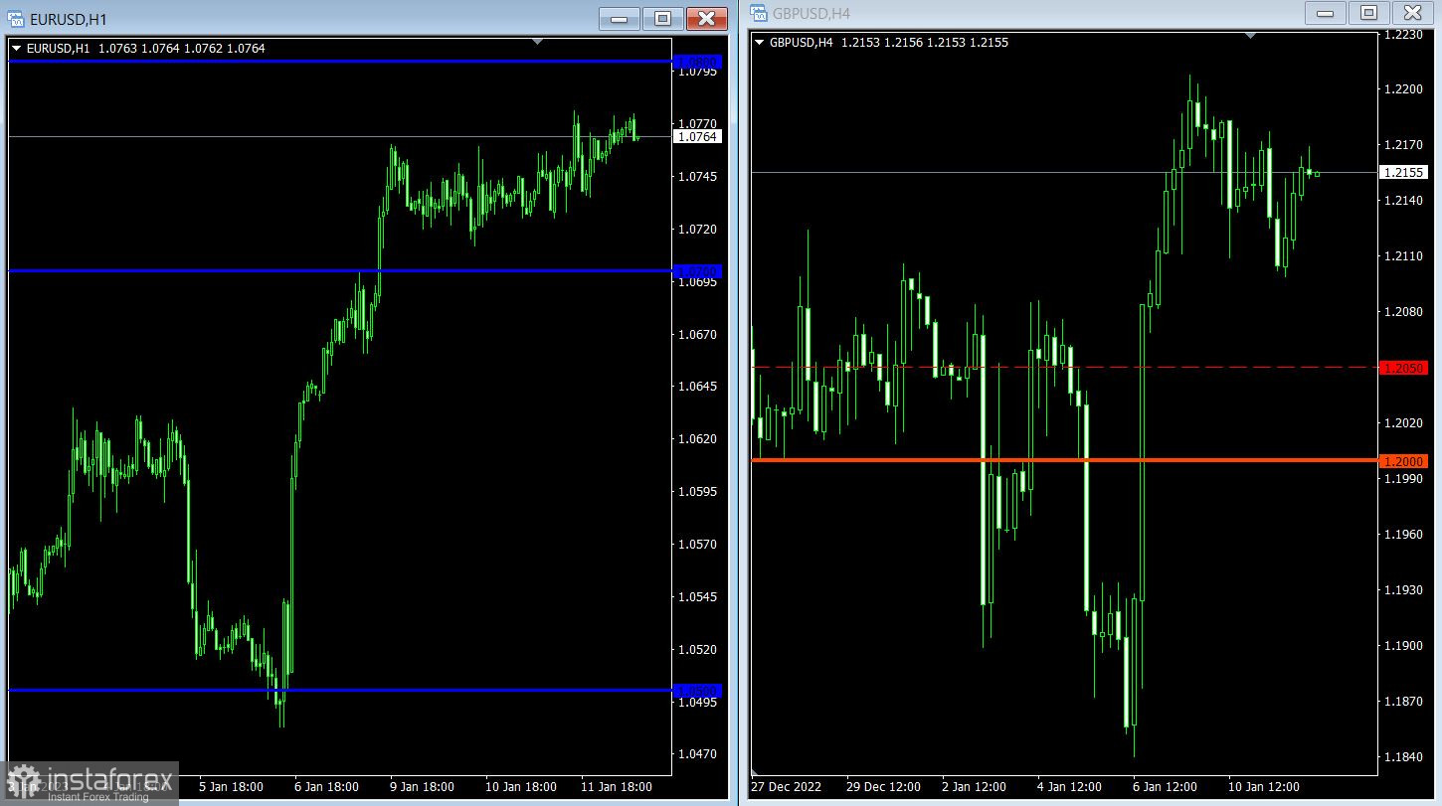Click the small scroll triangle at GBPUSD chart bottom-left

click(x=755, y=772)
